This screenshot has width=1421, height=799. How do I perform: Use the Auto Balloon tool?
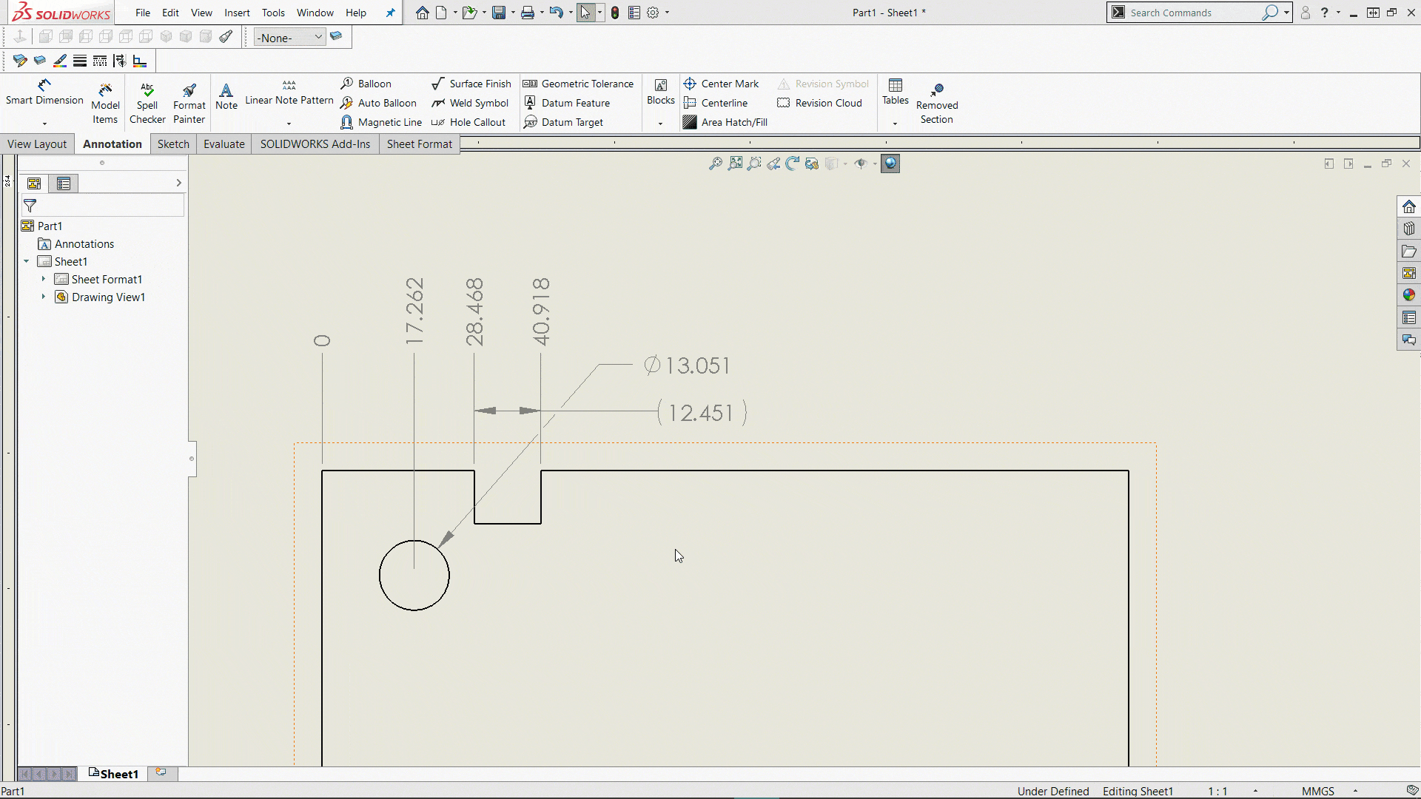click(x=379, y=103)
